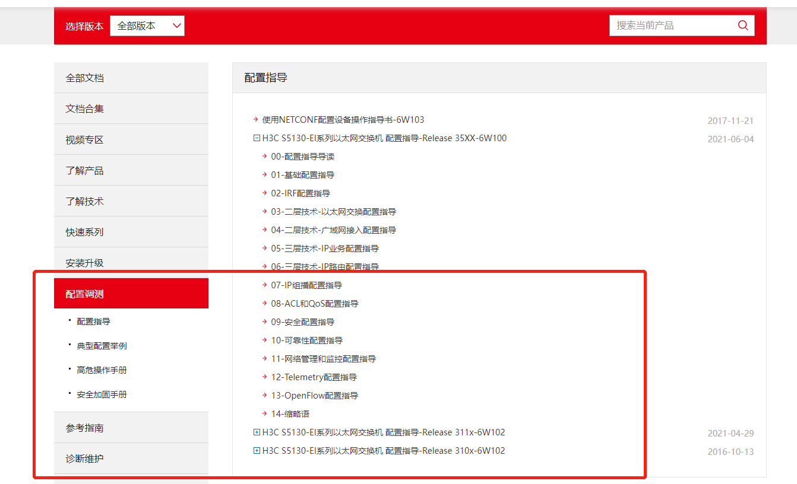Open 13-OpenFlow配置指导 chapter
The width and height of the screenshot is (797, 484).
click(x=315, y=396)
